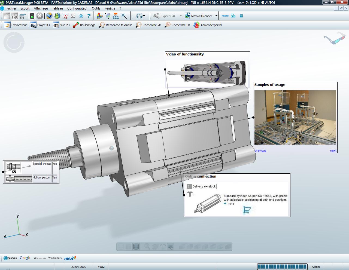Click the blue question mark help icon
The height and width of the screenshot is (270, 349).
89,16
